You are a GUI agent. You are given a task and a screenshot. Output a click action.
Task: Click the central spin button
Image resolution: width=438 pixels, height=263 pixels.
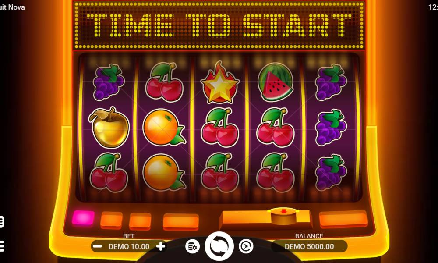[x=219, y=246]
